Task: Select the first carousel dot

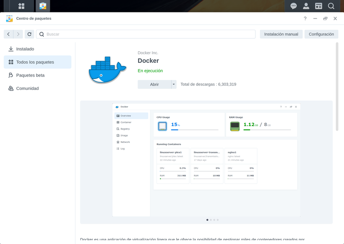Action: click(x=207, y=220)
